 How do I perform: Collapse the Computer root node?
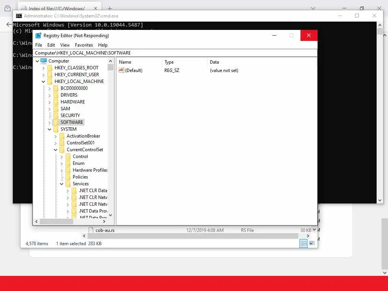click(x=38, y=61)
